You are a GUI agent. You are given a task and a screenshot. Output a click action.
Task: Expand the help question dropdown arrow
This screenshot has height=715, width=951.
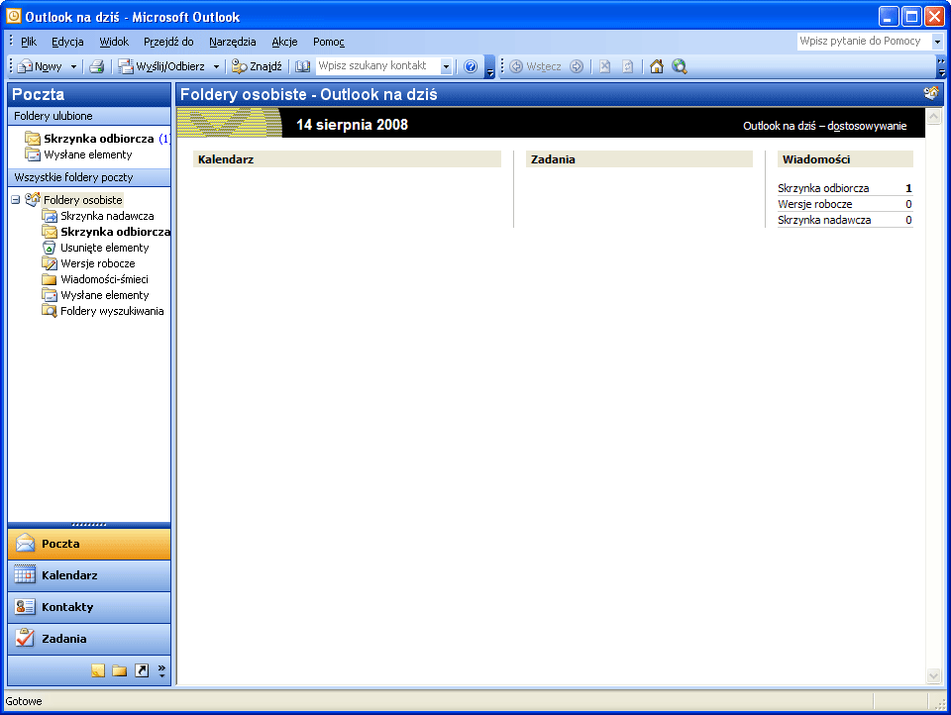[937, 42]
